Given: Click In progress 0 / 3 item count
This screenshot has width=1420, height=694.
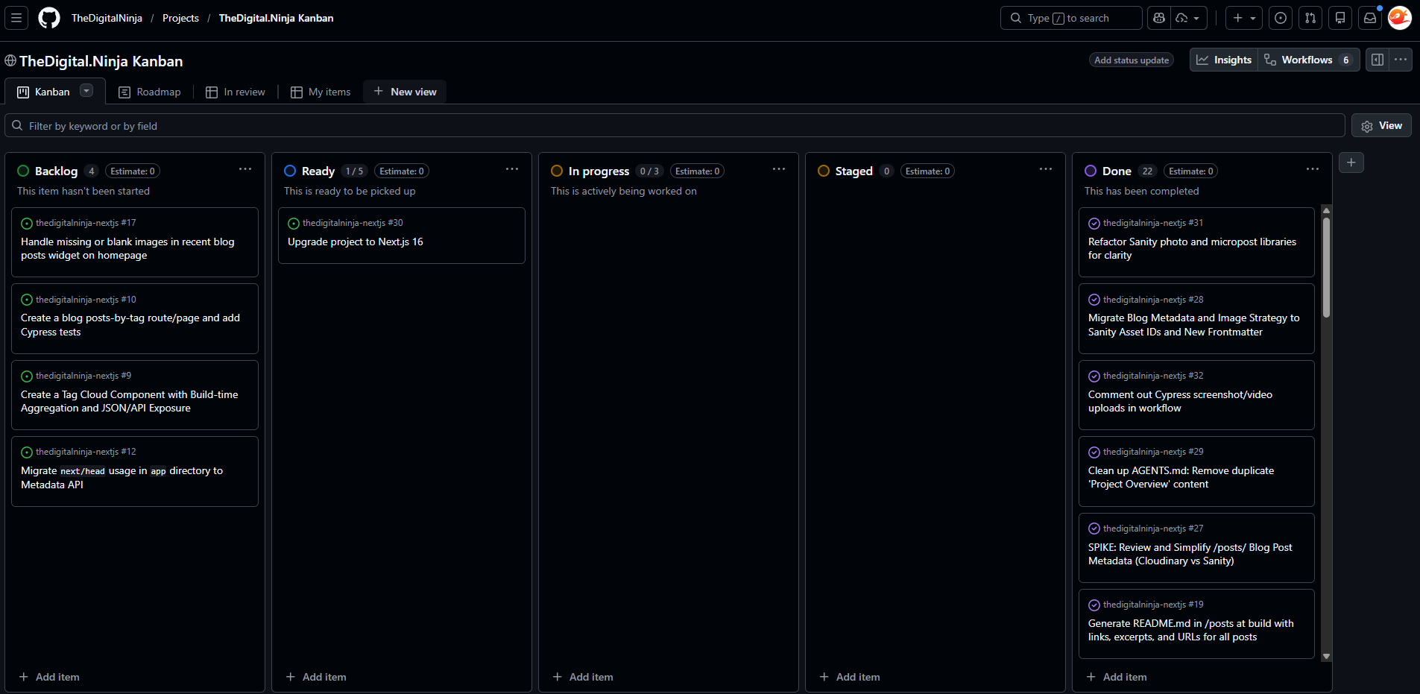Looking at the screenshot, I should pos(649,171).
